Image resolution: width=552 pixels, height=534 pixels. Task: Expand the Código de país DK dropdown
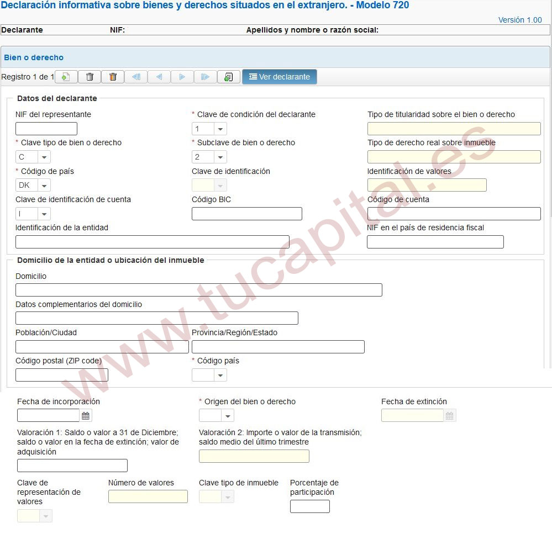pos(44,185)
